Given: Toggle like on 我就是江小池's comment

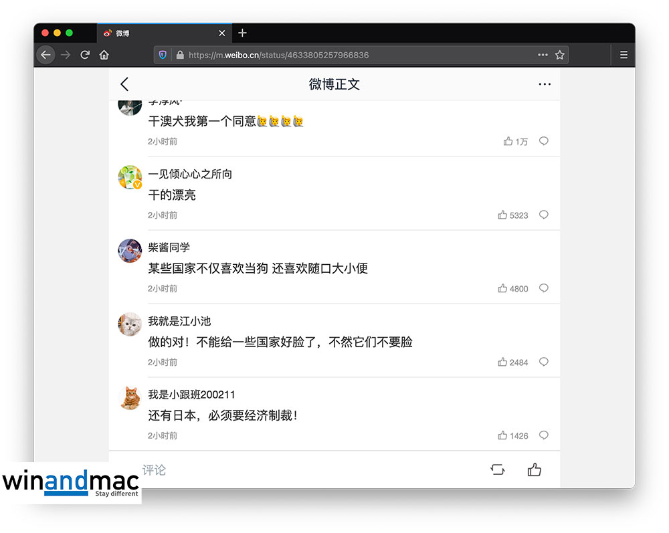Looking at the screenshot, I should [x=502, y=362].
